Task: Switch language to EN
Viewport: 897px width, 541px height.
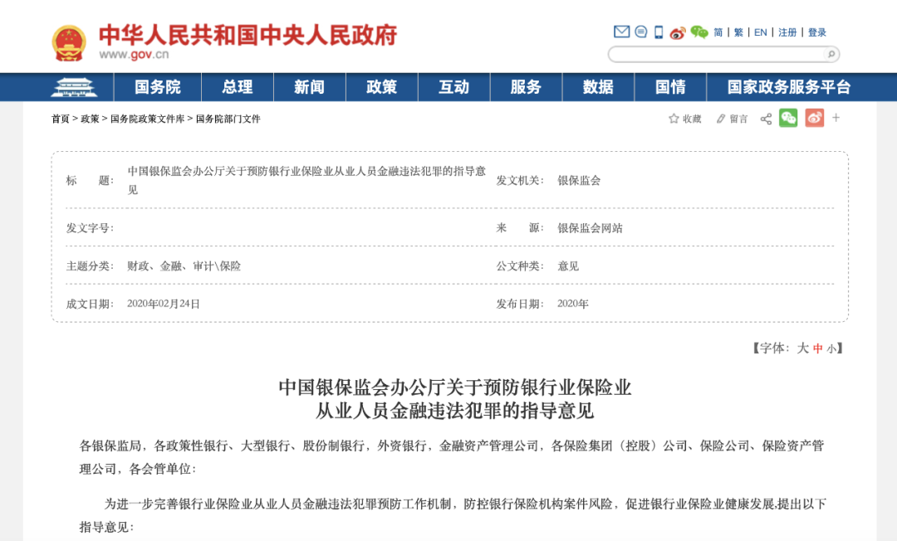Action: click(x=760, y=32)
